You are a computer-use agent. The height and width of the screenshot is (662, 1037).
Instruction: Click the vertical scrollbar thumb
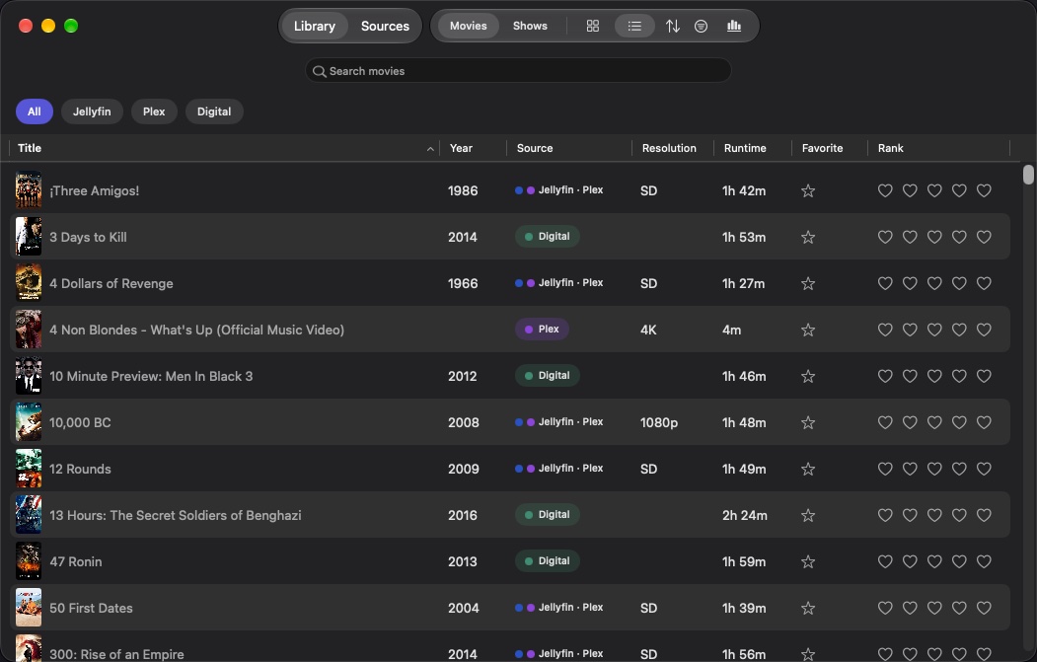(1028, 175)
